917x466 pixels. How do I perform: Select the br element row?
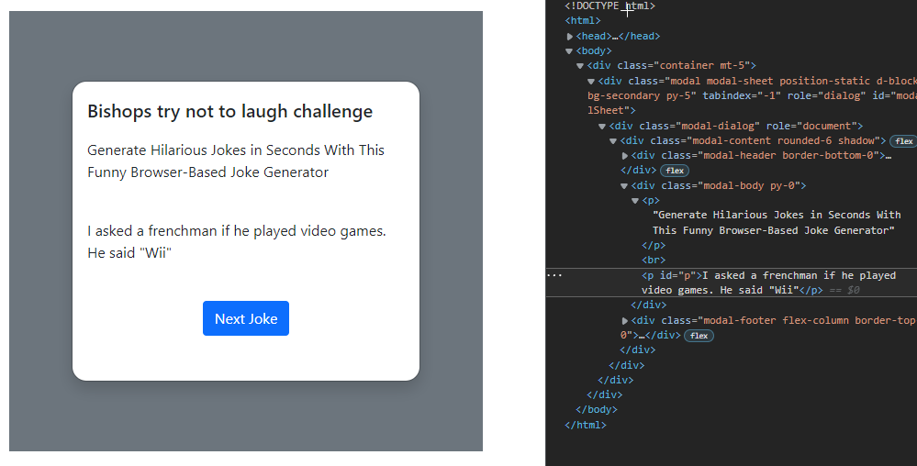pyautogui.click(x=654, y=261)
